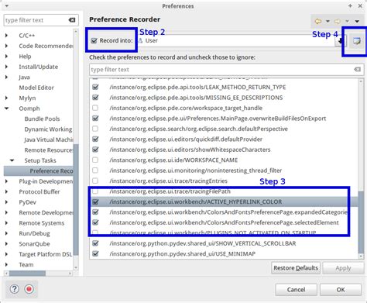The height and width of the screenshot is (303, 367).
Task: Go forward with the yellow forward arrow
Action: [x=337, y=21]
